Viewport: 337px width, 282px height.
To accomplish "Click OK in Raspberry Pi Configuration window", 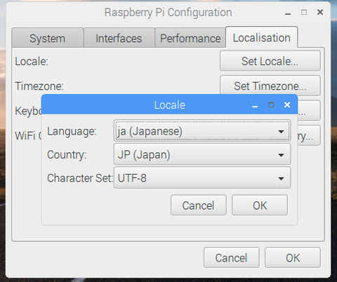I will [293, 257].
